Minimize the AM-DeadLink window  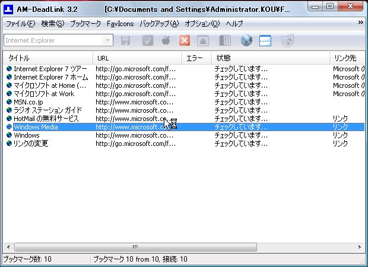315,7
